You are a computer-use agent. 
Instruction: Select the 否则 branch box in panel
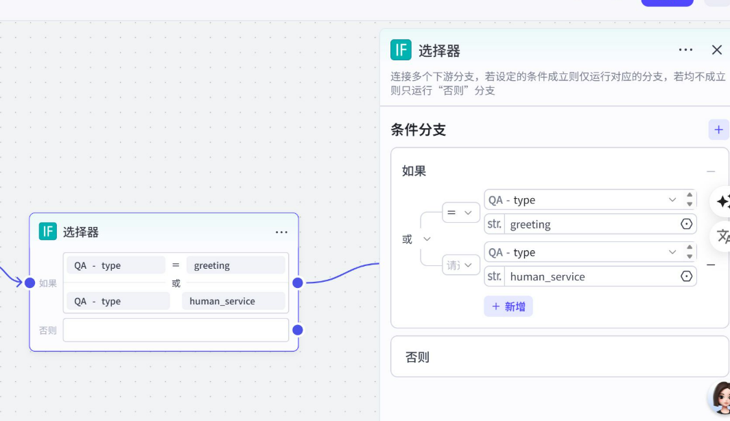(x=560, y=357)
